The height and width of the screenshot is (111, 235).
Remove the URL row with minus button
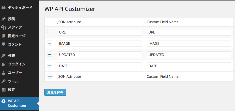50,32
